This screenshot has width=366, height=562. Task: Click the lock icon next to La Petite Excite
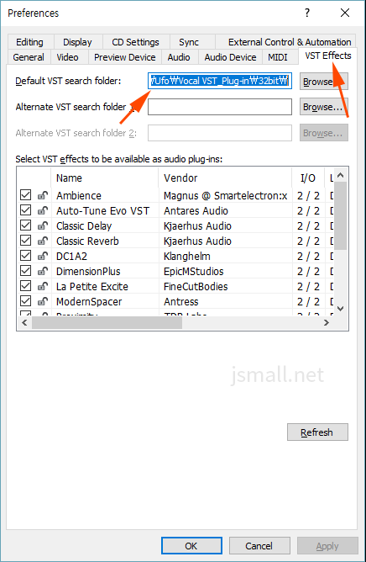(x=43, y=286)
